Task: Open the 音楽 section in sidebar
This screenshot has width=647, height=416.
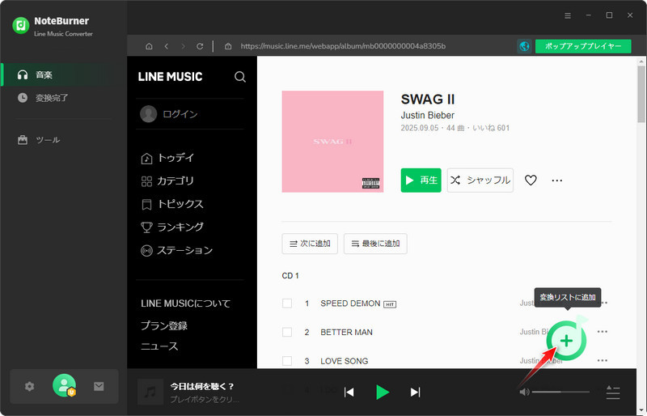Action: 64,74
